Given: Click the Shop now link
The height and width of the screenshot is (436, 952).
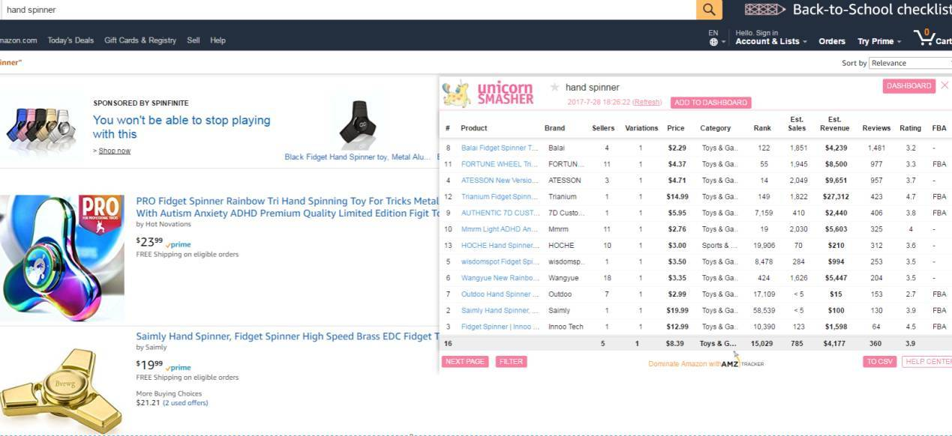Looking at the screenshot, I should [x=115, y=151].
